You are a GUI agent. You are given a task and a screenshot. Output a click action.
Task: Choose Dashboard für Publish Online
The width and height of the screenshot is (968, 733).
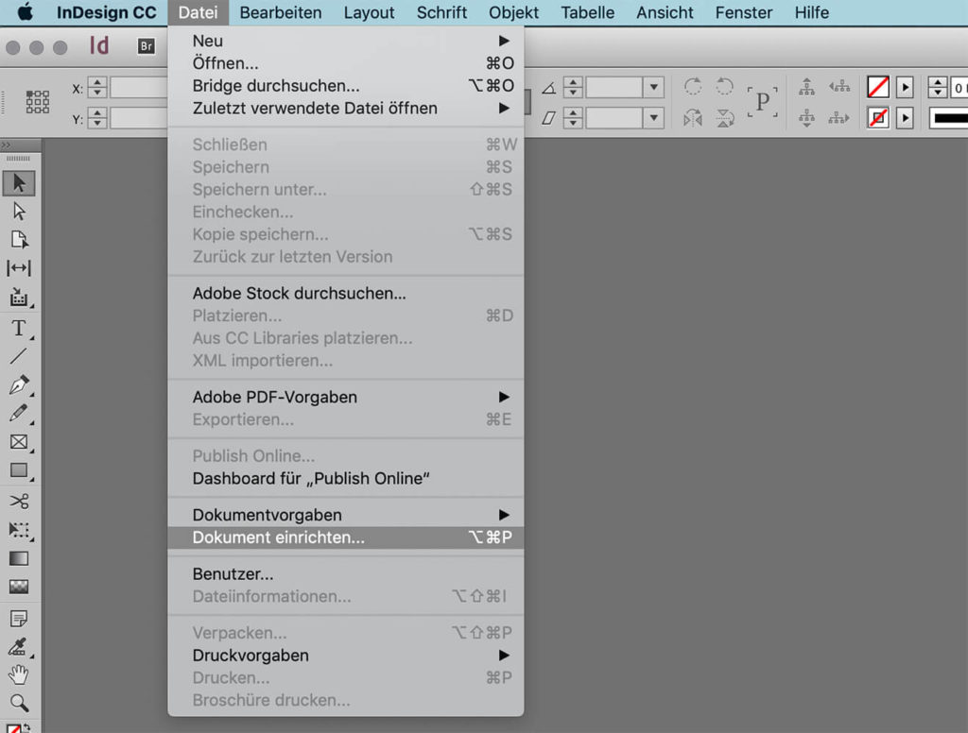coord(346,478)
